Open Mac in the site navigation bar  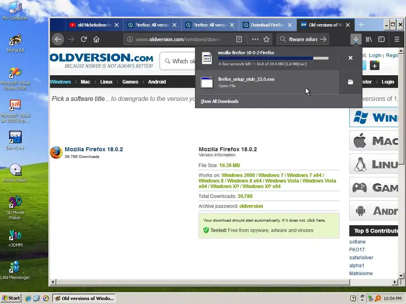[86, 82]
